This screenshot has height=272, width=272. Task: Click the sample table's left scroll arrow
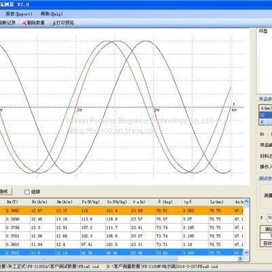(x=262, y=122)
